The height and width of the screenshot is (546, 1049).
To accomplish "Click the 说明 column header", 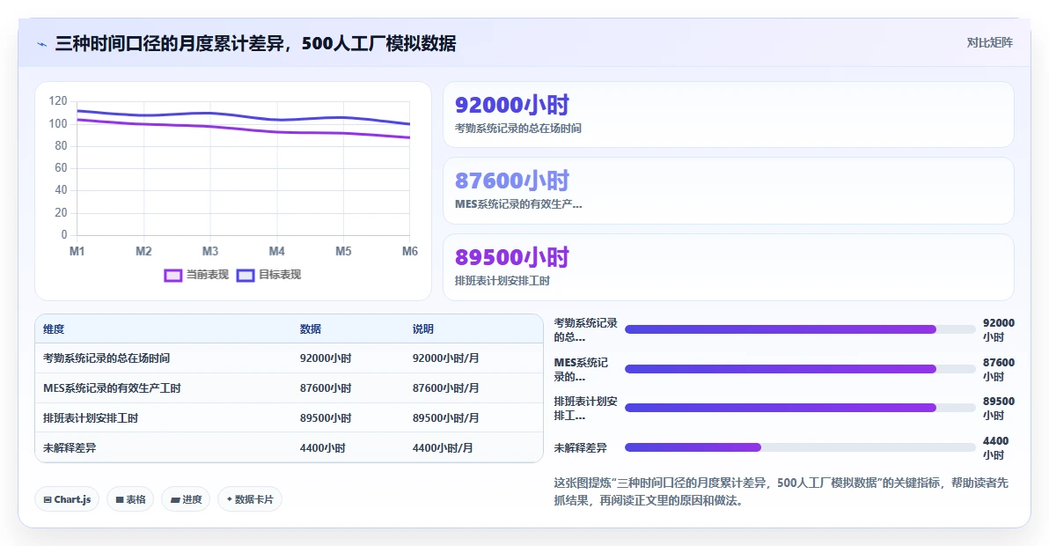I will pos(422,329).
